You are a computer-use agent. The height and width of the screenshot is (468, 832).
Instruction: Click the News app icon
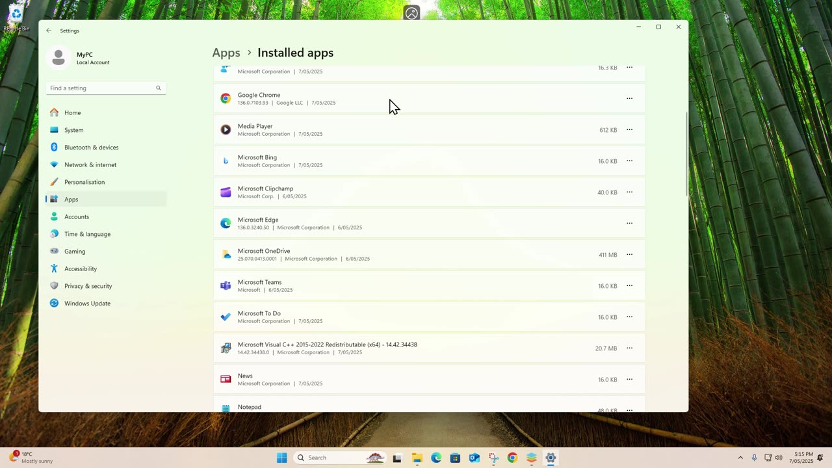click(226, 380)
